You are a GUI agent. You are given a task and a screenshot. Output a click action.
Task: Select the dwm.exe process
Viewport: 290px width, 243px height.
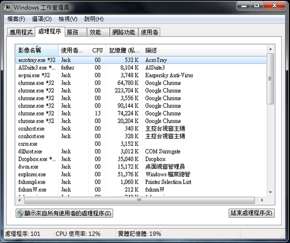(141, 167)
